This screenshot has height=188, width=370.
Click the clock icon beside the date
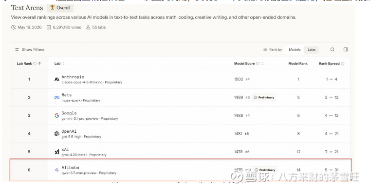[14, 27]
